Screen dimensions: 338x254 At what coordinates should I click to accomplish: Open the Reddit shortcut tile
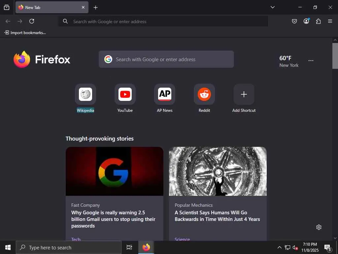[204, 94]
